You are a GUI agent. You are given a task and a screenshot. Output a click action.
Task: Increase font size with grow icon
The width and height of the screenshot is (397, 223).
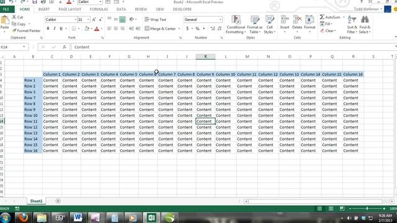coord(94,19)
